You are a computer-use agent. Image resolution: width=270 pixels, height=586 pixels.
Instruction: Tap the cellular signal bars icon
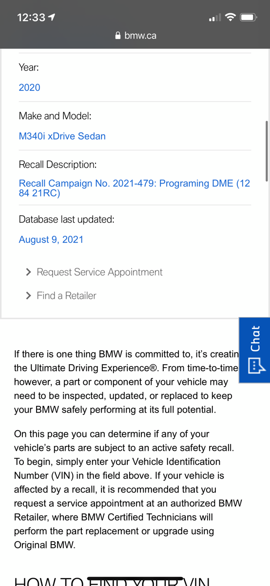[214, 18]
